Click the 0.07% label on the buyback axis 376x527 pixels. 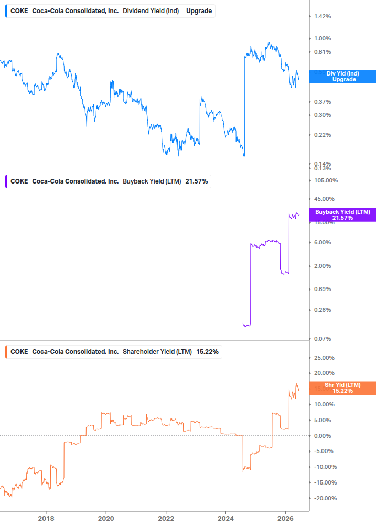click(x=323, y=339)
